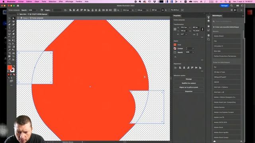The image size is (255, 143).
Task: Open Align To dropdown in Alignement section
Action: coord(175,68)
